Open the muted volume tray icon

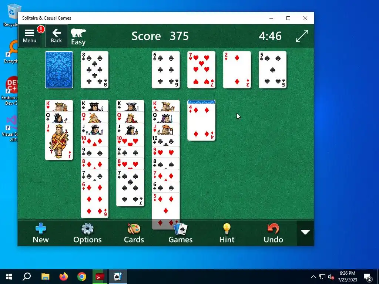coord(331,277)
